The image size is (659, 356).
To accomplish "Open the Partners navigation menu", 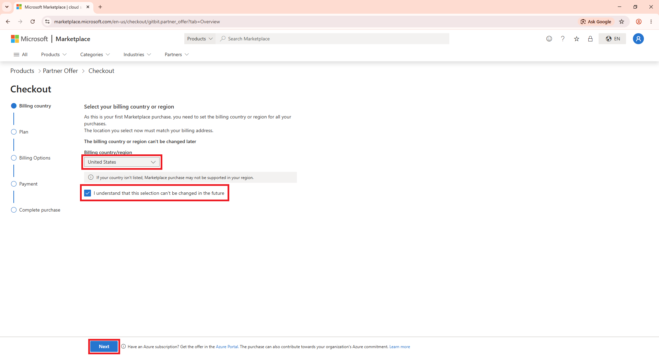I will click(177, 54).
